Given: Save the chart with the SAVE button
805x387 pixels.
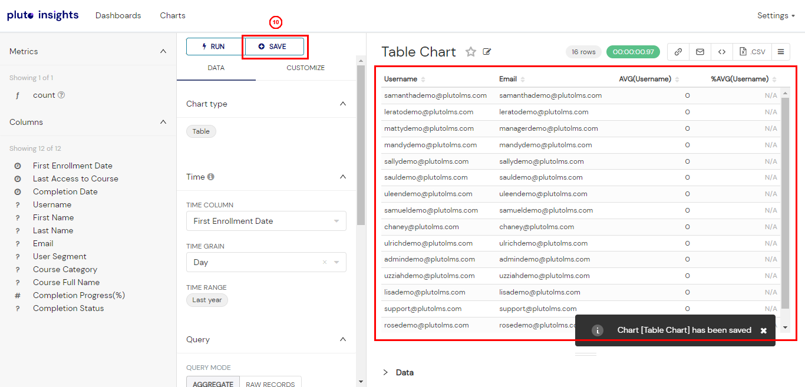Looking at the screenshot, I should tap(275, 47).
